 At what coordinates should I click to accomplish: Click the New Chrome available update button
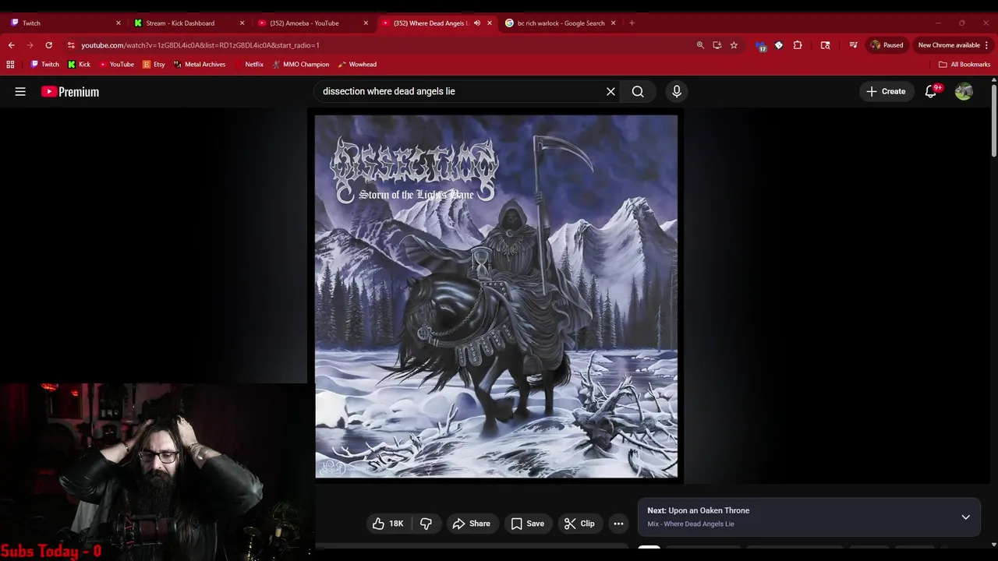948,45
